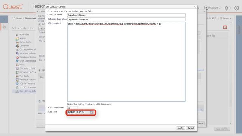Open the info icon in header
This screenshot has width=242, height=136.
[237, 8]
